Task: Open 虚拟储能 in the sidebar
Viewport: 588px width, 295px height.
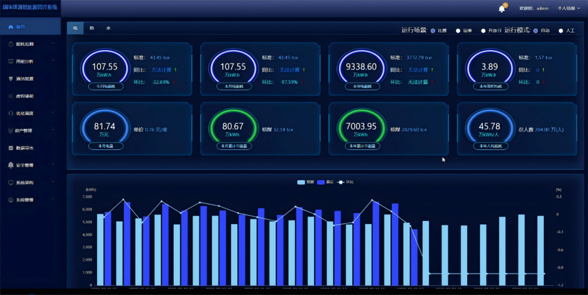Action: coord(24,96)
